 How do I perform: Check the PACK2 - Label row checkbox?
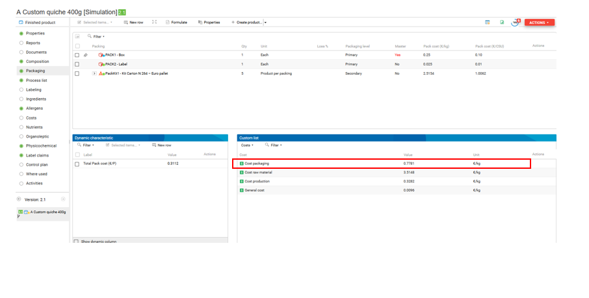(77, 64)
